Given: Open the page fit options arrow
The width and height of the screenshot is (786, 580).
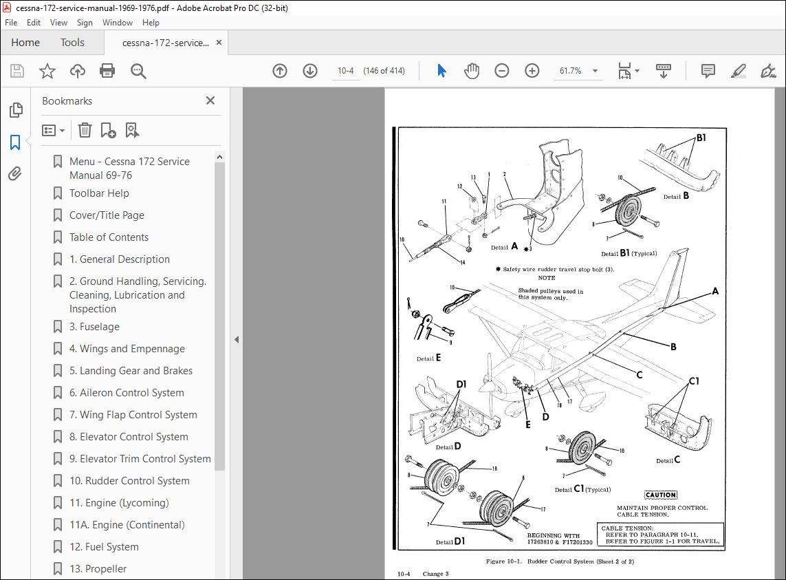Looking at the screenshot, I should coord(637,71).
